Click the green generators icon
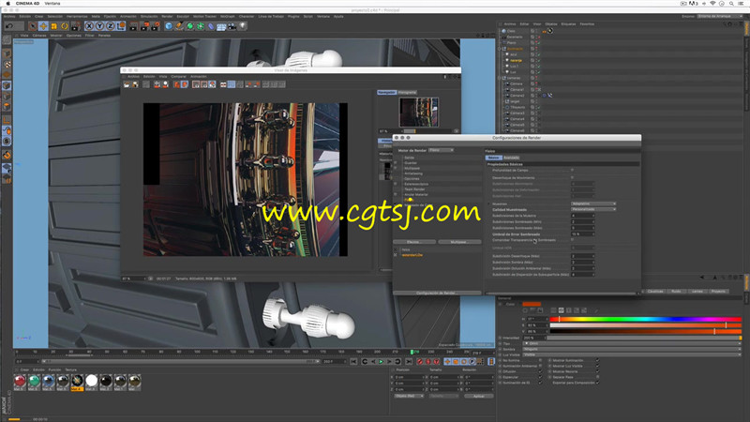The image size is (750, 422). point(190,26)
